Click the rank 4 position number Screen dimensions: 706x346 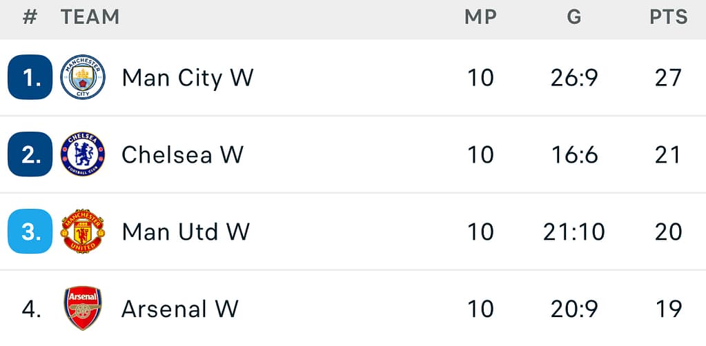coord(31,309)
